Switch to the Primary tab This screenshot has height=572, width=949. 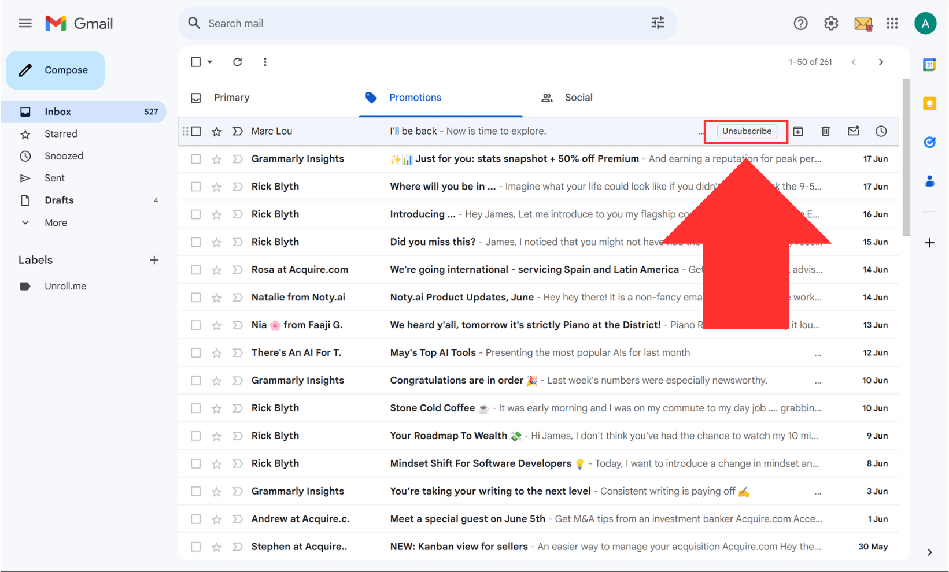[231, 98]
